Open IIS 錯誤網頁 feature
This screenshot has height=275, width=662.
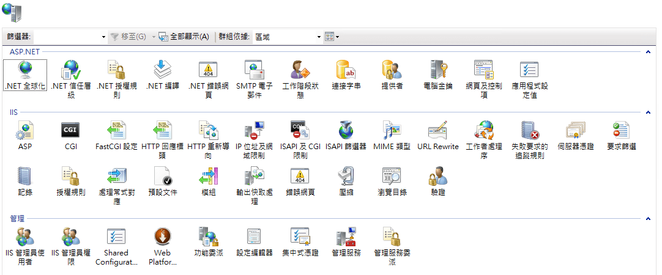[300, 182]
